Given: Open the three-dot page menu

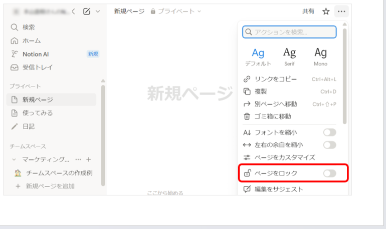Looking at the screenshot, I should (x=341, y=11).
